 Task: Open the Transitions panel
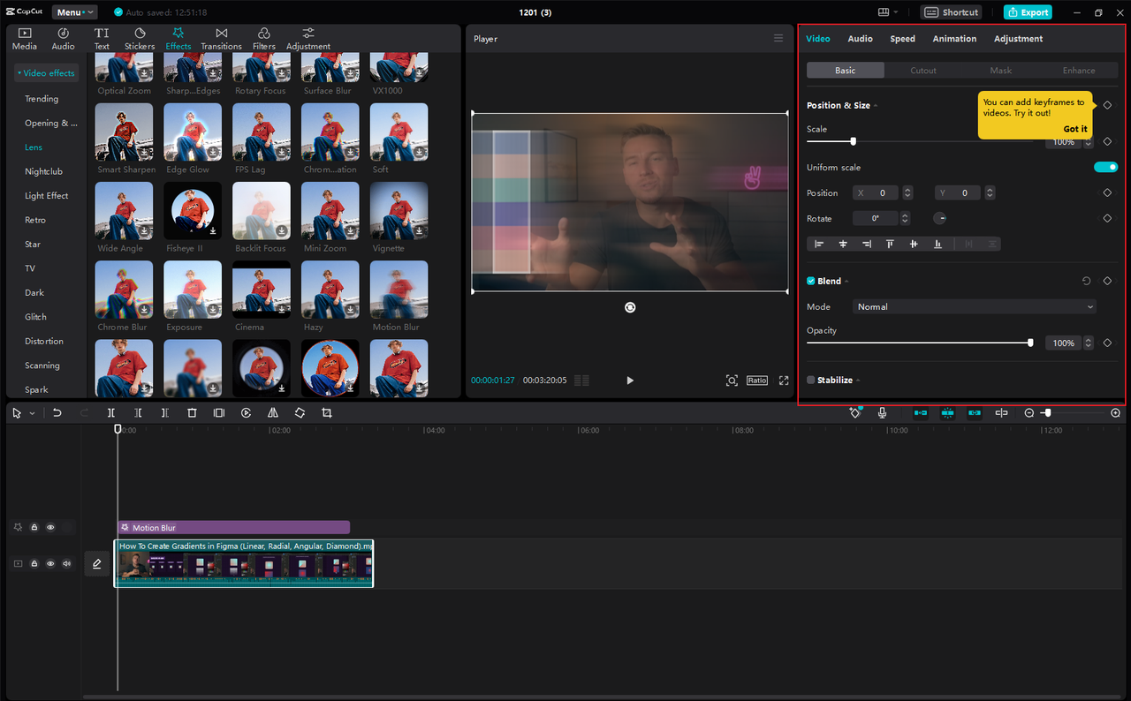221,36
